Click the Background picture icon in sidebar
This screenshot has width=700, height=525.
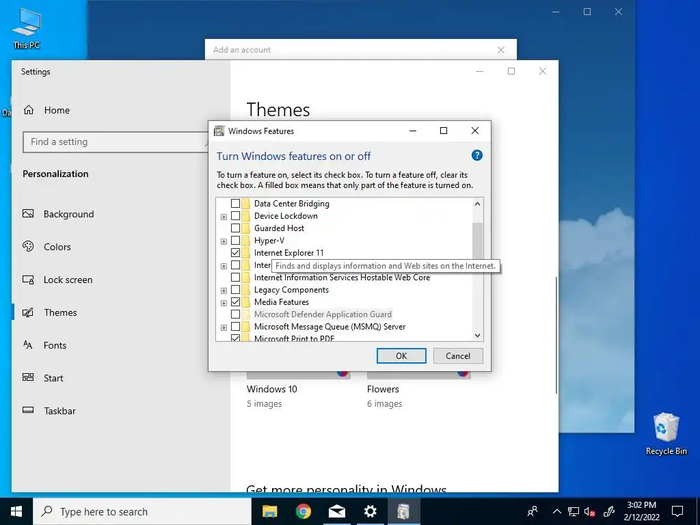point(28,214)
